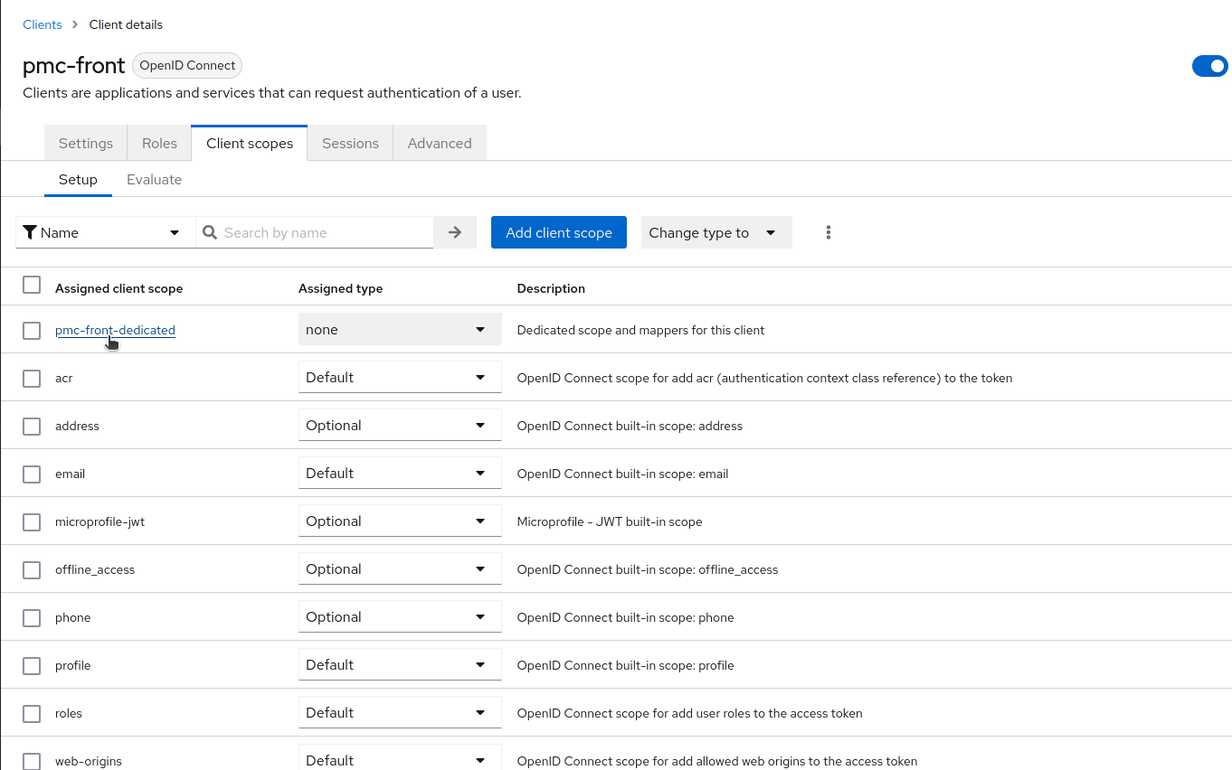Screen dimensions: 1232x770
Task: Disable the pmc-front client toggle switch
Action: pyautogui.click(x=1209, y=66)
